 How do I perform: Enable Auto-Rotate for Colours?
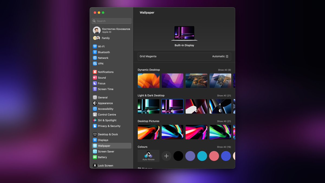[148, 156]
